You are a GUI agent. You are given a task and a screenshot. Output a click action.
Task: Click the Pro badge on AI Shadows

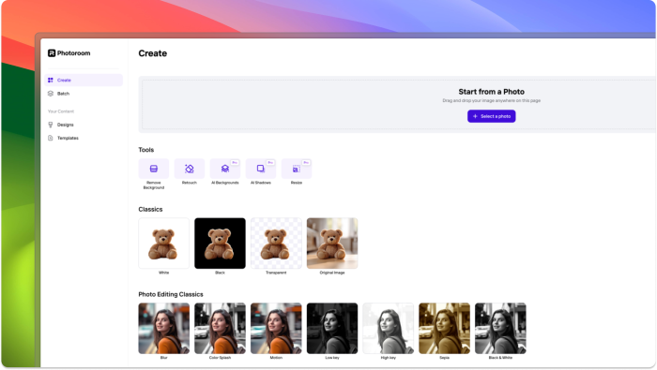click(x=270, y=163)
